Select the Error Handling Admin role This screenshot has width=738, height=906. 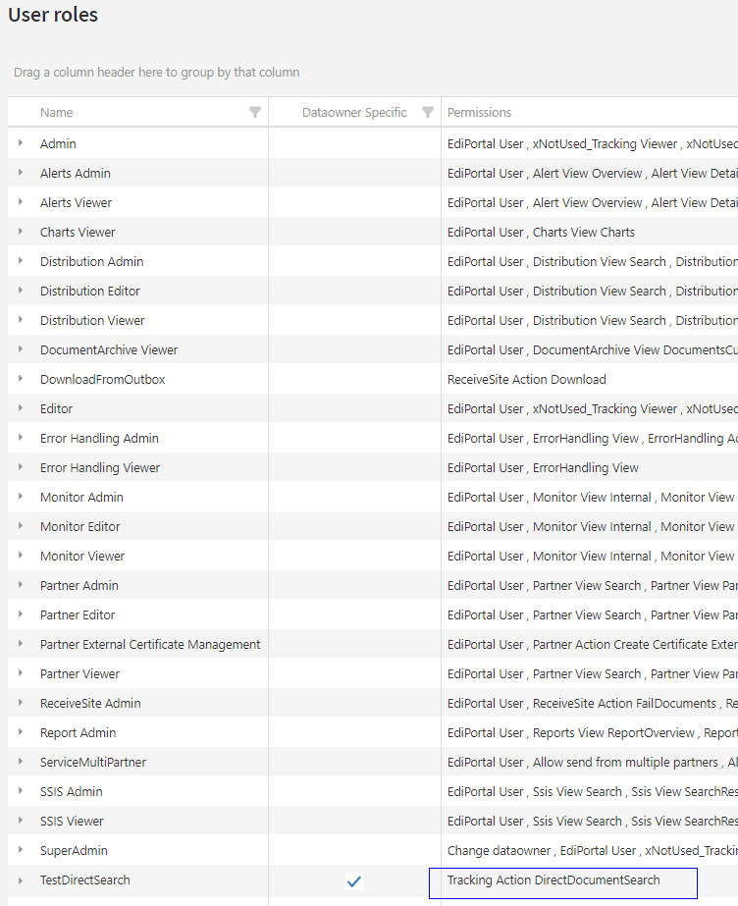(x=99, y=439)
